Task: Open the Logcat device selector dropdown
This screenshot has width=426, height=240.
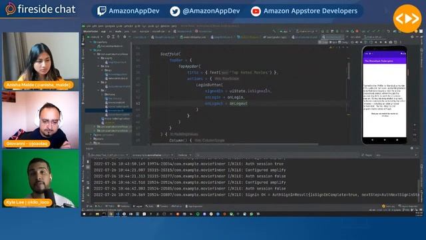Action: tap(108, 155)
